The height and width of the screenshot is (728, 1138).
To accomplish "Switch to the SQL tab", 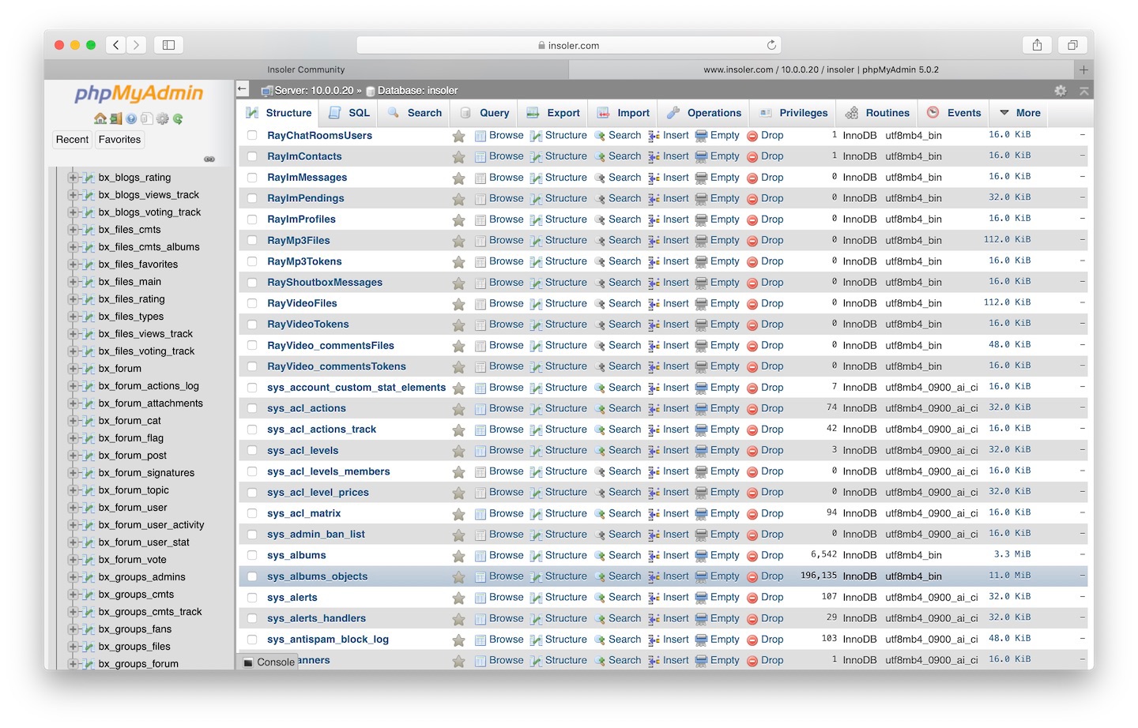I will pyautogui.click(x=349, y=113).
